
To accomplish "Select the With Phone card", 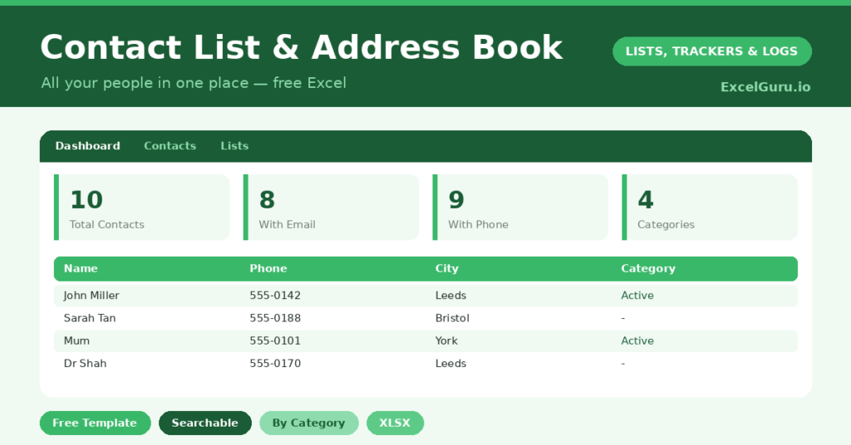I will point(520,207).
